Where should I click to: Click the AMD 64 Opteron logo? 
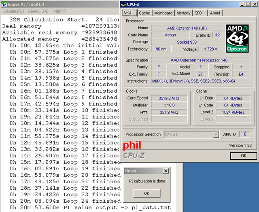coord(237,38)
